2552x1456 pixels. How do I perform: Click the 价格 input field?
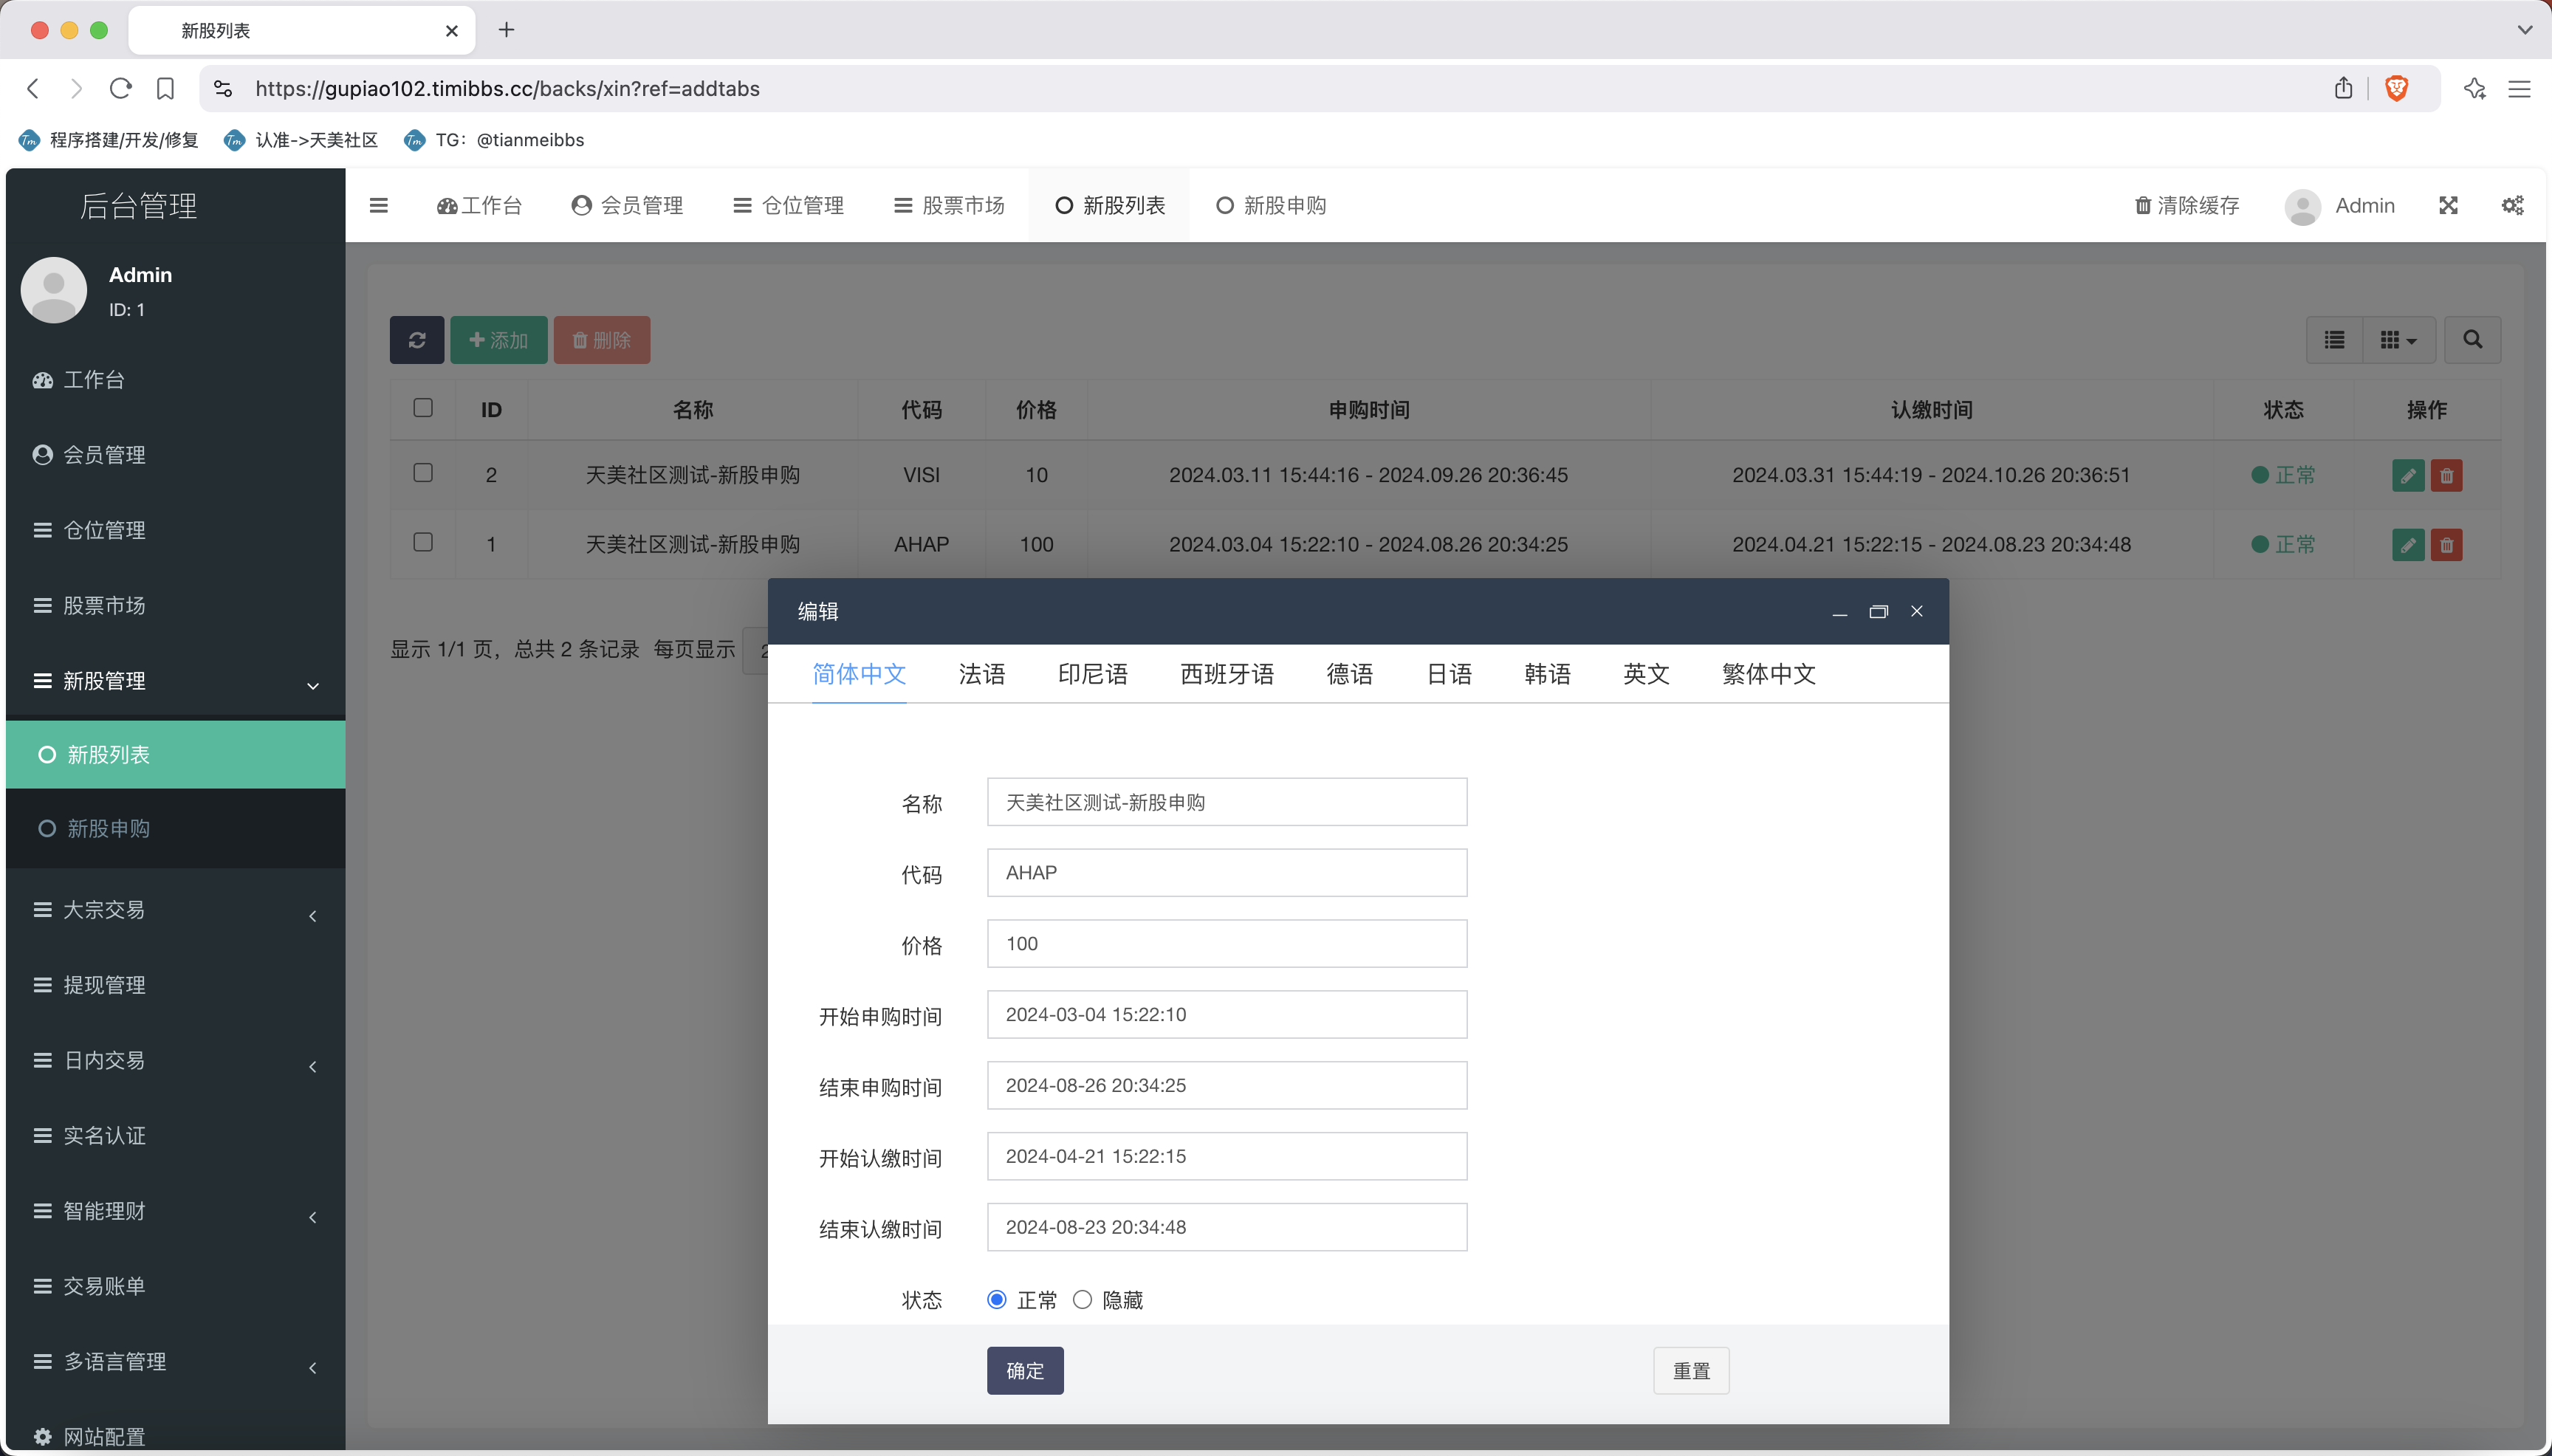coord(1227,943)
